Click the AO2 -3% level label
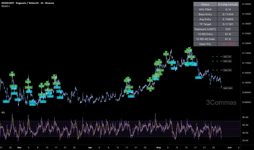 (227, 61)
